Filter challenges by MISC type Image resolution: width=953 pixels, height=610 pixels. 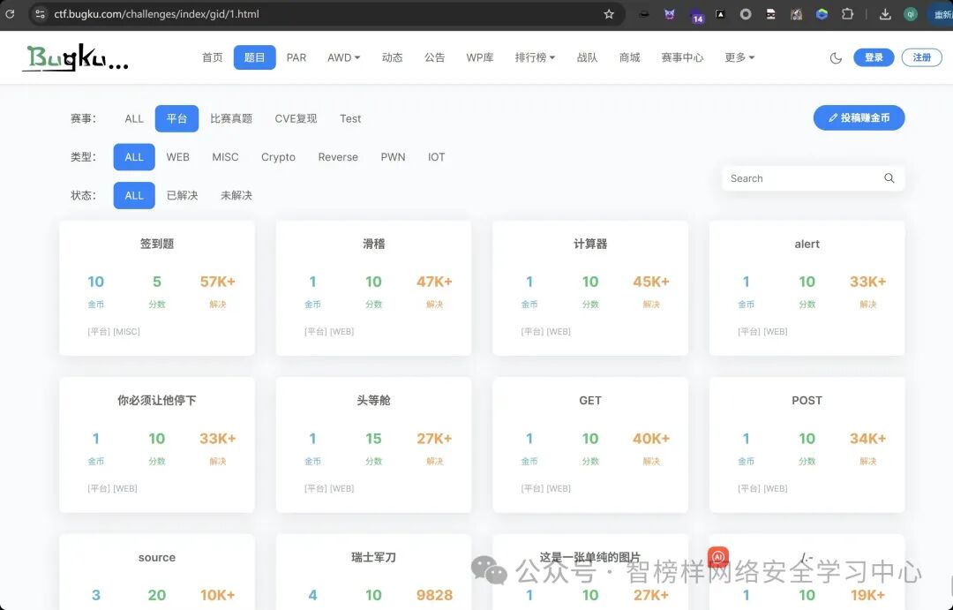point(225,157)
